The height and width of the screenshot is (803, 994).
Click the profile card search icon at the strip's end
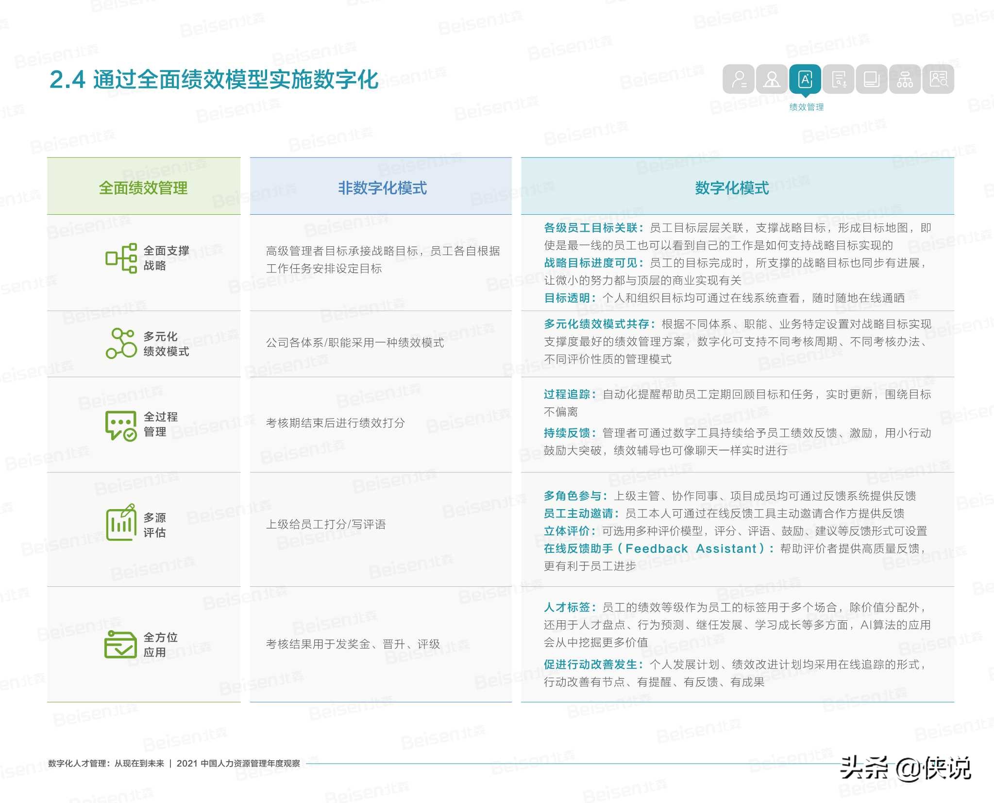[938, 79]
